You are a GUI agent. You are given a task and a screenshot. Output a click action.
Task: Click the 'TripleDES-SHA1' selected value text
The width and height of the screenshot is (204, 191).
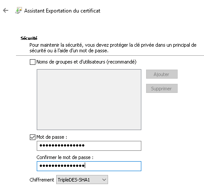[x=74, y=180]
